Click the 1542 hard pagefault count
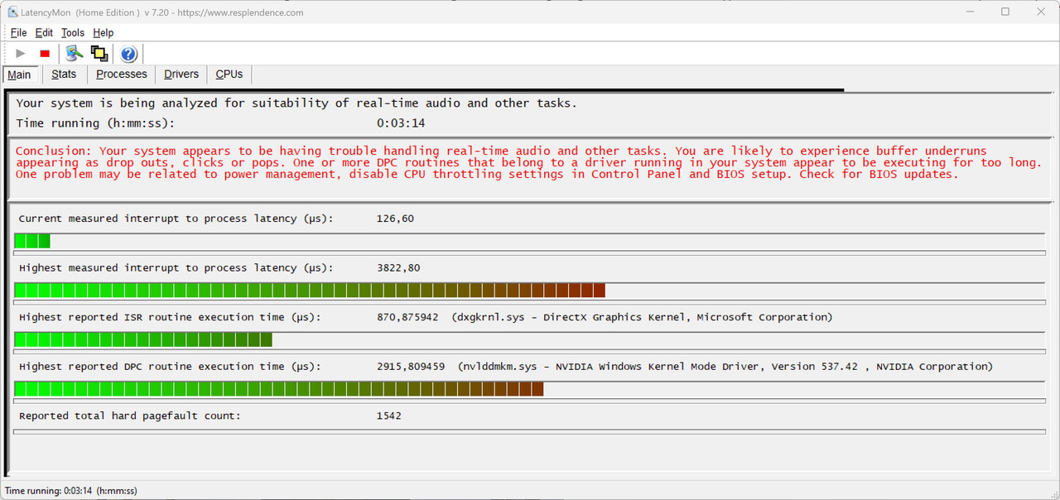Image resolution: width=1060 pixels, height=500 pixels. [x=388, y=416]
